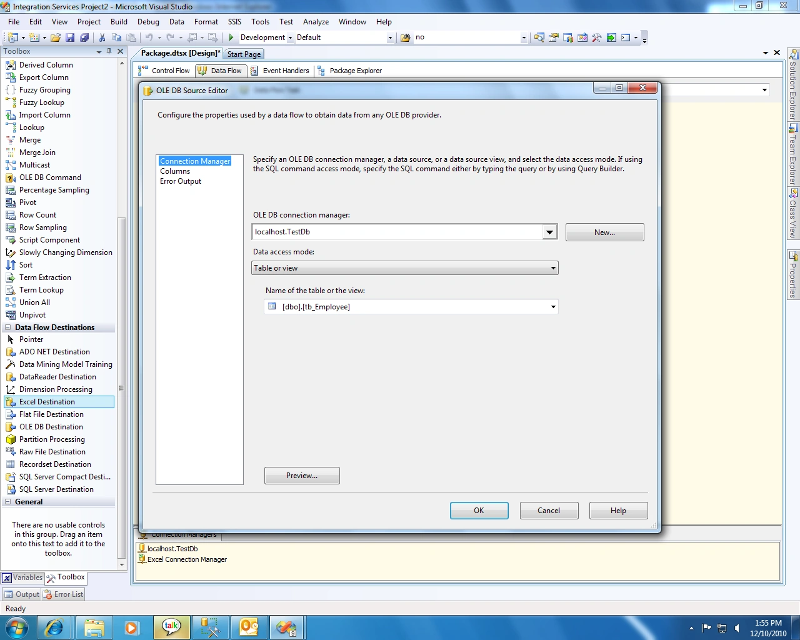
Task: Select the Error Output page
Action: click(x=181, y=181)
